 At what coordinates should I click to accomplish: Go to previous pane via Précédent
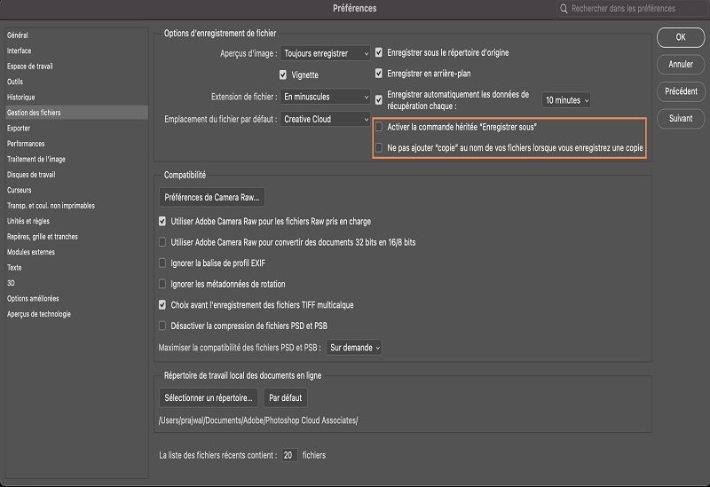coord(681,91)
